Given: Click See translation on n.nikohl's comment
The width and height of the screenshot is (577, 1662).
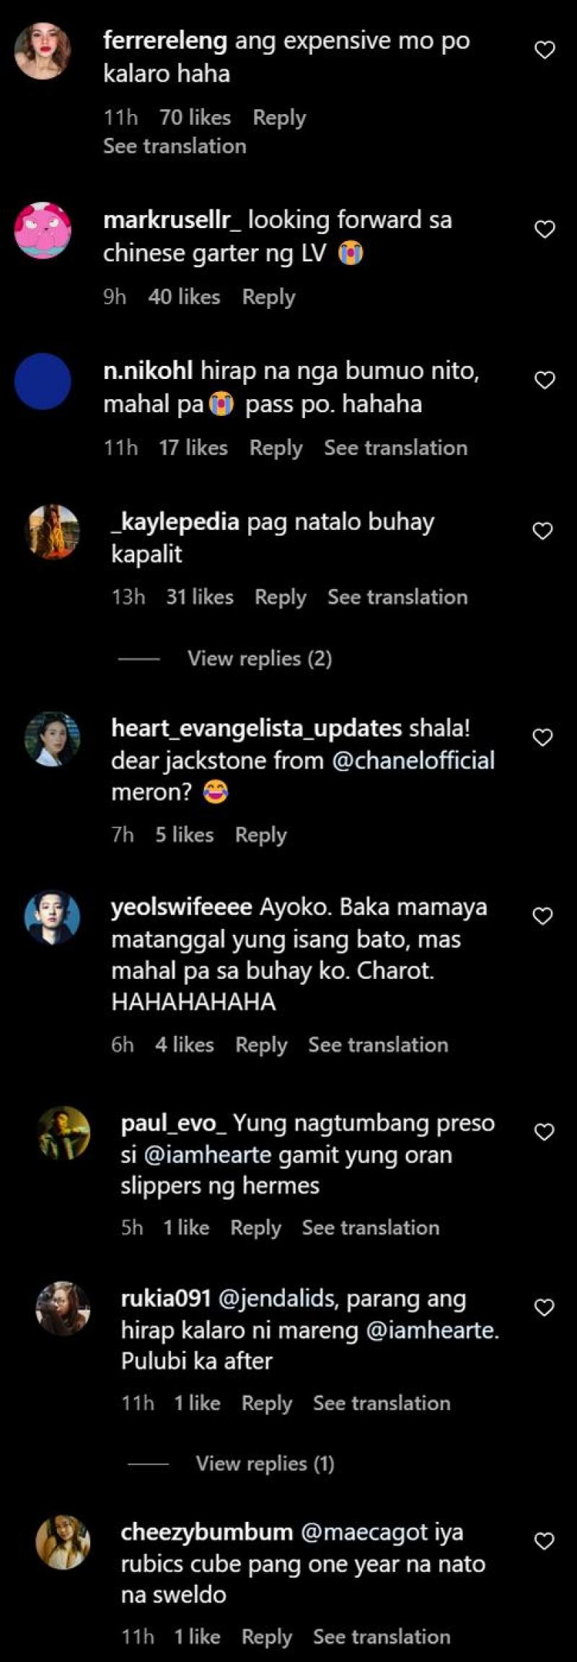Looking at the screenshot, I should tap(395, 448).
